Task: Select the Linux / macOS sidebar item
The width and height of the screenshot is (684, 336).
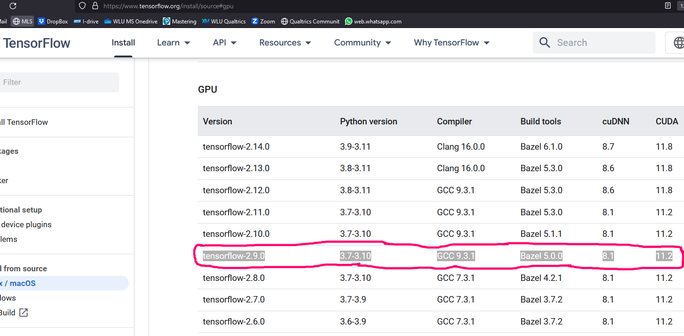Action: tap(64, 283)
